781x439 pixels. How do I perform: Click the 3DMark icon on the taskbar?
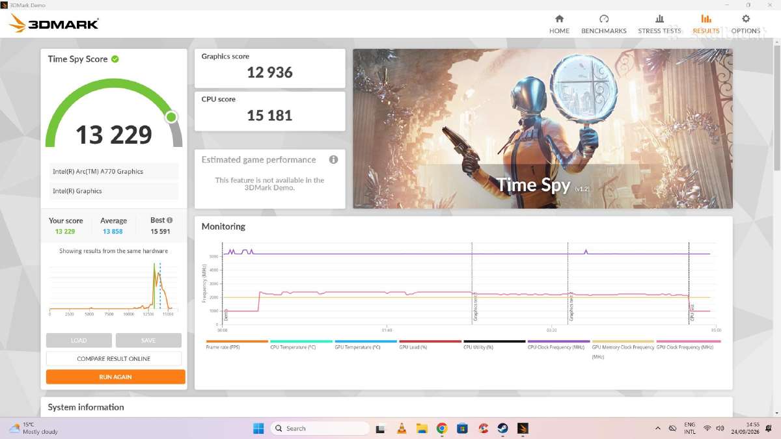523,429
